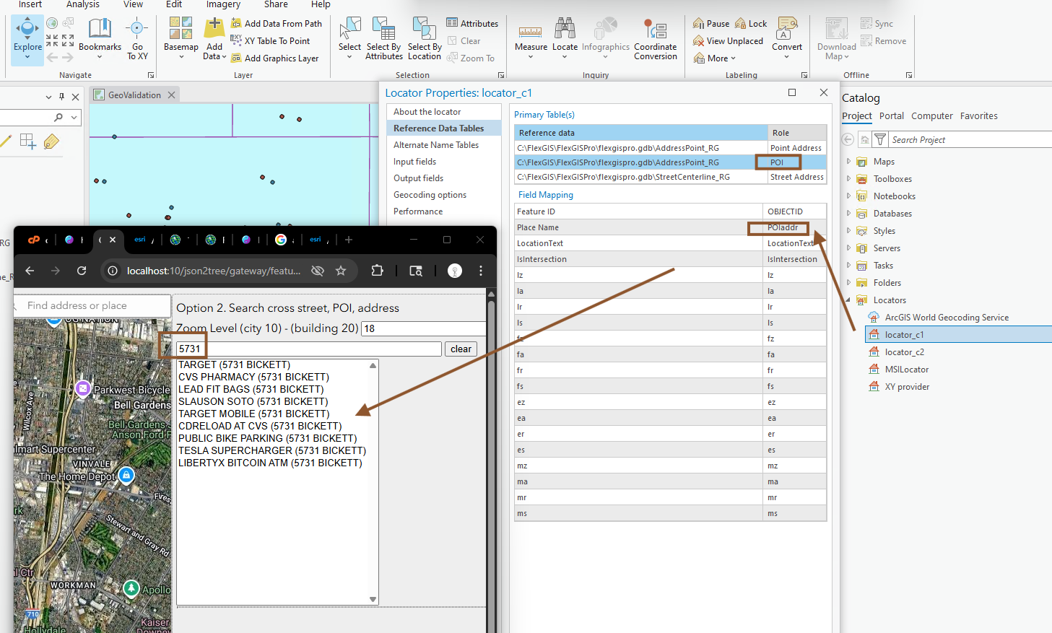Click the clear button in browser

(461, 349)
